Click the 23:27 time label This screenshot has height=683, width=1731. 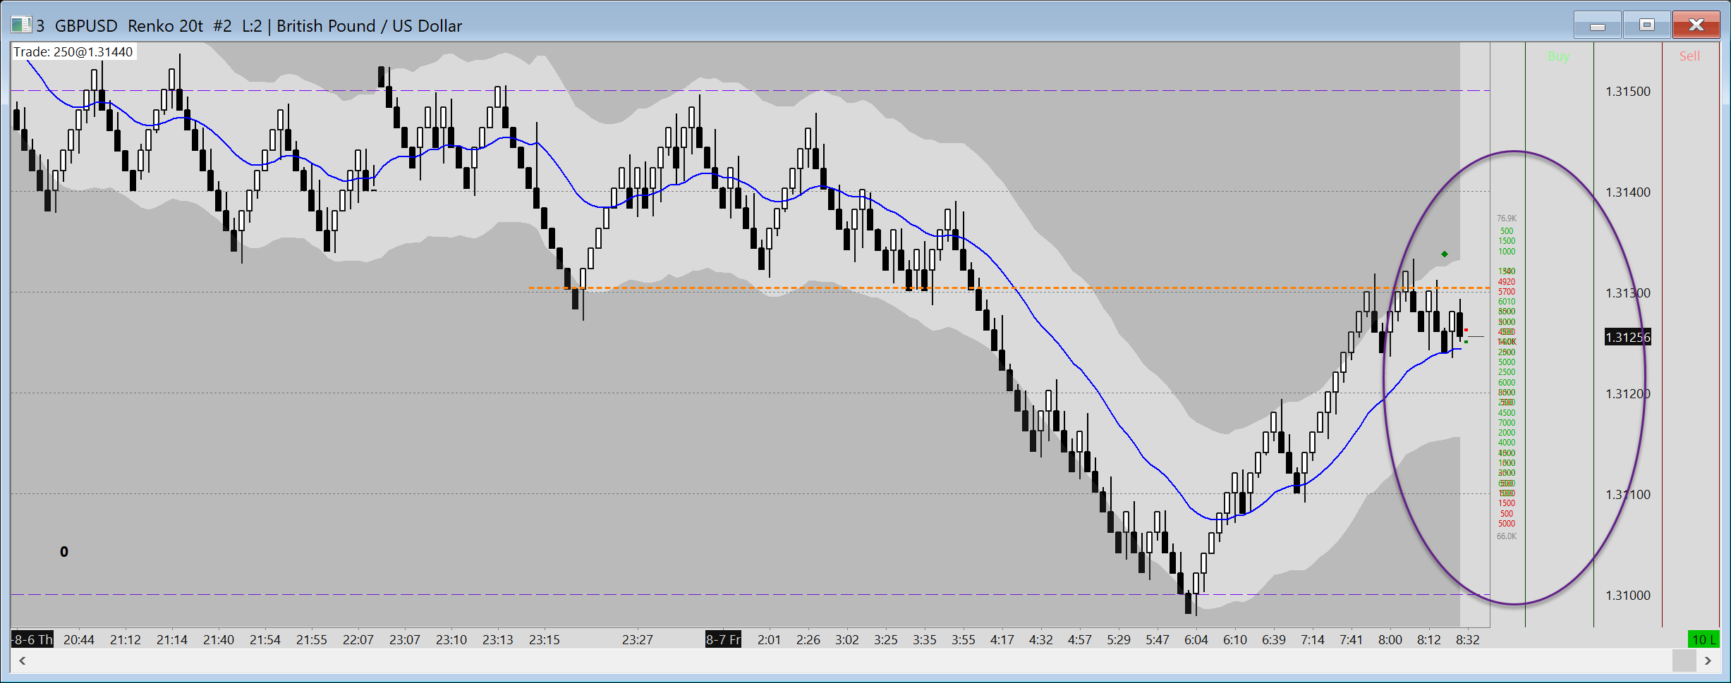(638, 639)
